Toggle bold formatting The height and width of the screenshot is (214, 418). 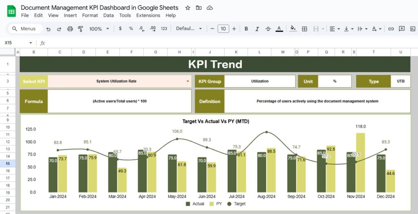click(x=246, y=29)
